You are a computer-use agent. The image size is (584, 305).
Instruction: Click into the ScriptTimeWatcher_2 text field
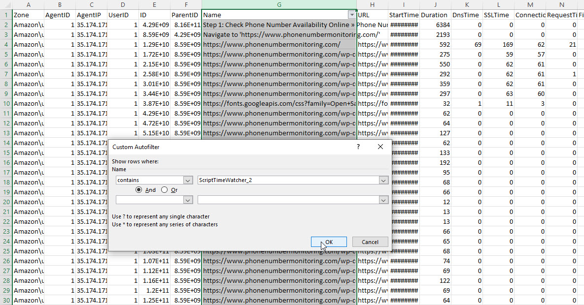[288, 181]
